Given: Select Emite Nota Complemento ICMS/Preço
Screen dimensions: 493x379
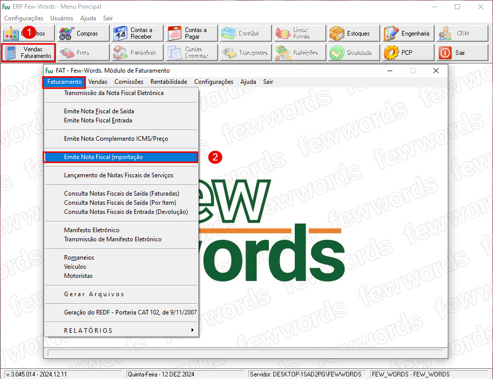Looking at the screenshot, I should 121,139.
